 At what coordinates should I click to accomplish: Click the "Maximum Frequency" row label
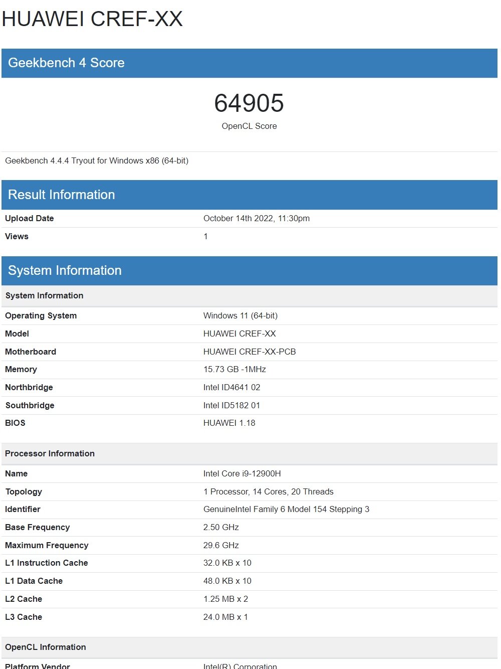pos(47,546)
